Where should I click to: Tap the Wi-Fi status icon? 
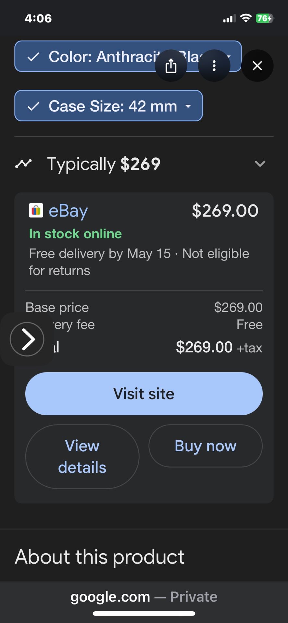(x=246, y=18)
